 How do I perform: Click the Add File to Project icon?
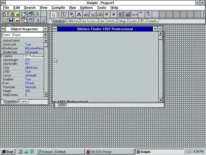17,14
